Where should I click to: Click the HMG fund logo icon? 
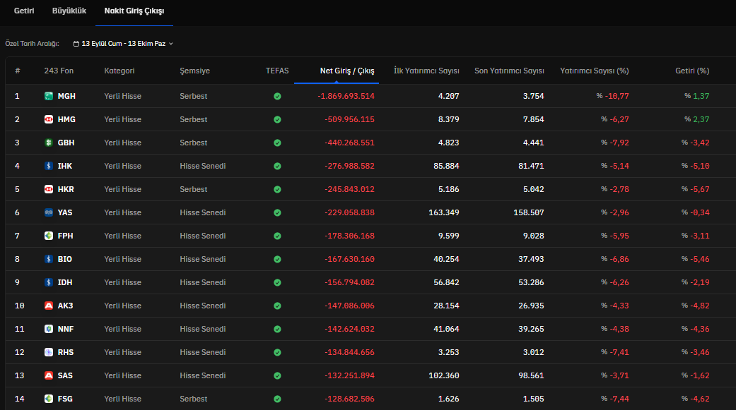(x=48, y=119)
